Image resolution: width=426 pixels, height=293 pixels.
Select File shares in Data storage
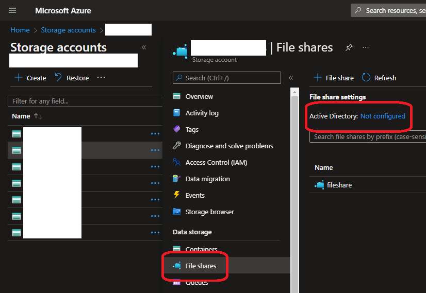[201, 266]
